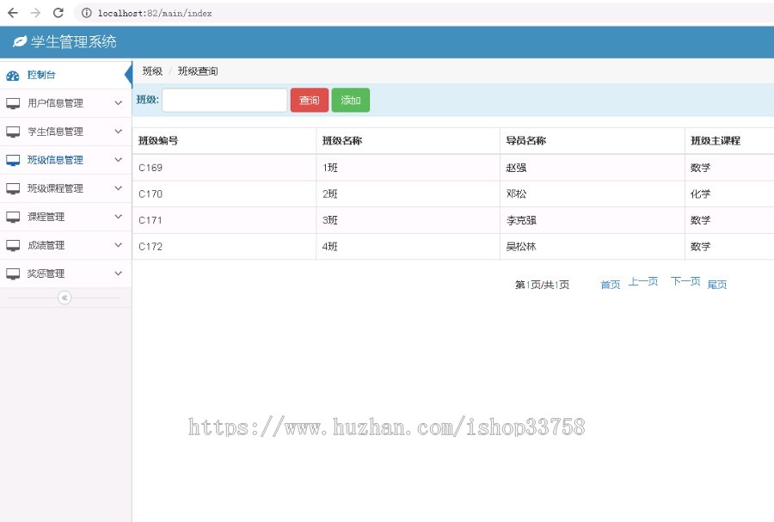This screenshot has height=522, width=774.
Task: Expand 班级课程管理 chevron
Action: click(x=119, y=188)
